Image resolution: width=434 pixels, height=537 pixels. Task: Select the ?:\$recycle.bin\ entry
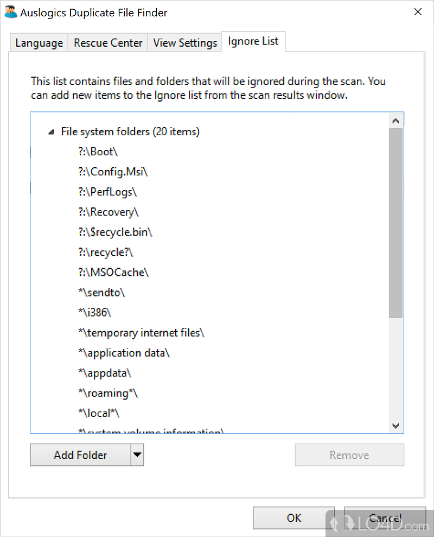click(115, 232)
